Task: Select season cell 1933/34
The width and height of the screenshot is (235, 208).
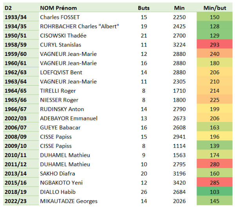Action: [21, 17]
